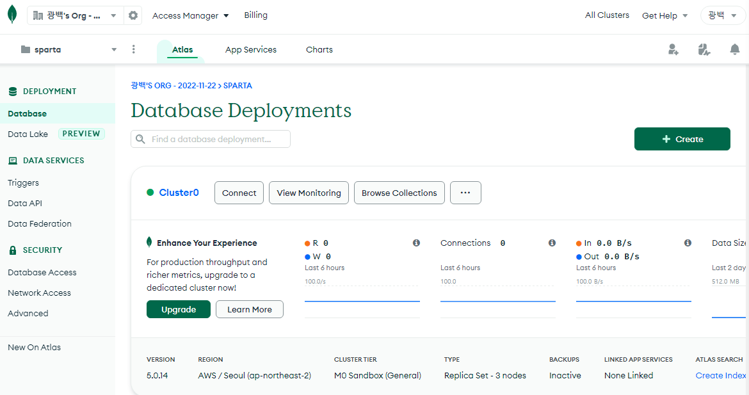Viewport: 749px width, 395px height.
Task: Click the 'Inactive' backups value
Action: [x=565, y=375]
